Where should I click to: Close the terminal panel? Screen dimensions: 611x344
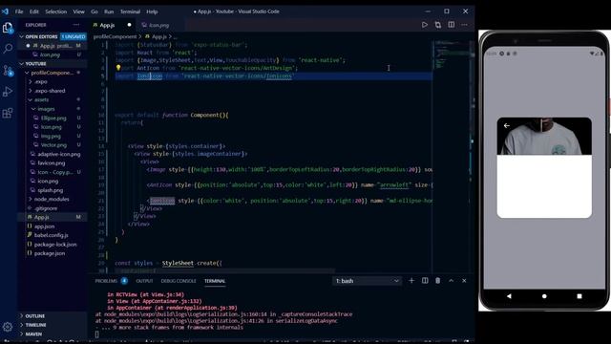pyautogui.click(x=464, y=281)
